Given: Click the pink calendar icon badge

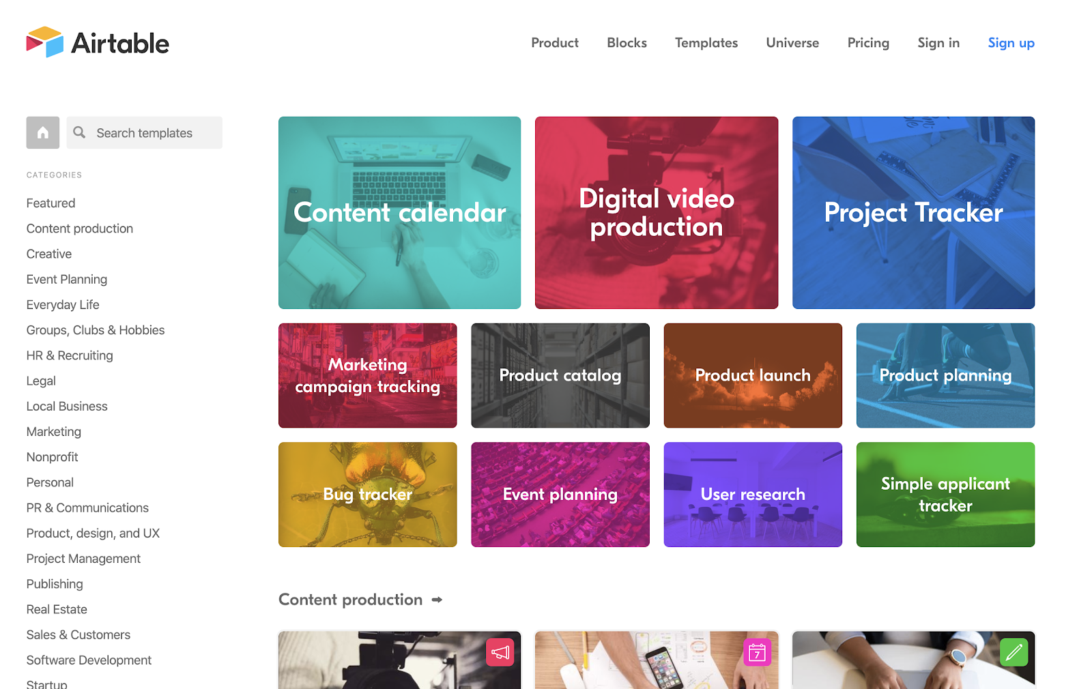Looking at the screenshot, I should pyautogui.click(x=757, y=652).
